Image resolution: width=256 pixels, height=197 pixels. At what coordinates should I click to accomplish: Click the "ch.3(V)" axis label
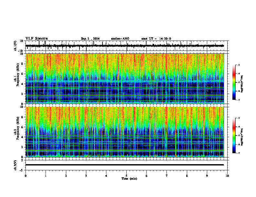pos(15,165)
